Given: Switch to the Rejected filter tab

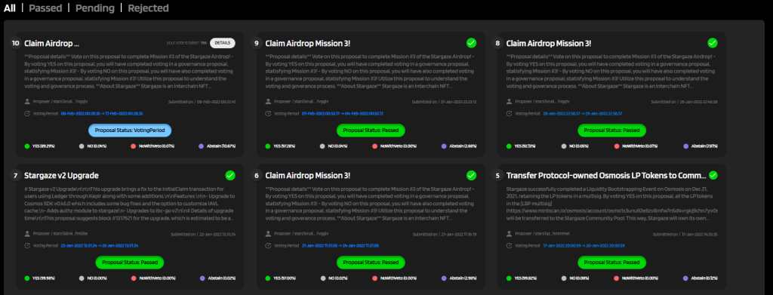Looking at the screenshot, I should tap(148, 8).
